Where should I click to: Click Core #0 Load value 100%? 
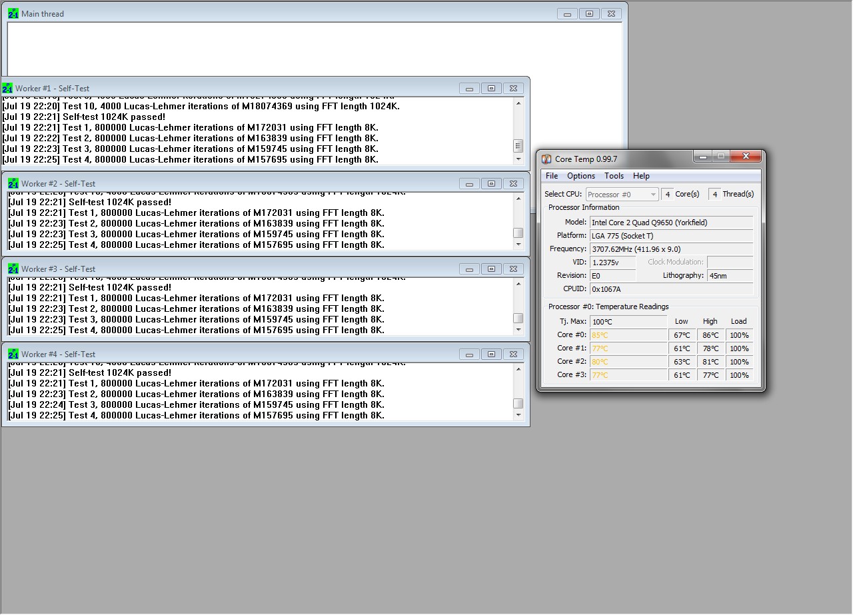click(739, 335)
